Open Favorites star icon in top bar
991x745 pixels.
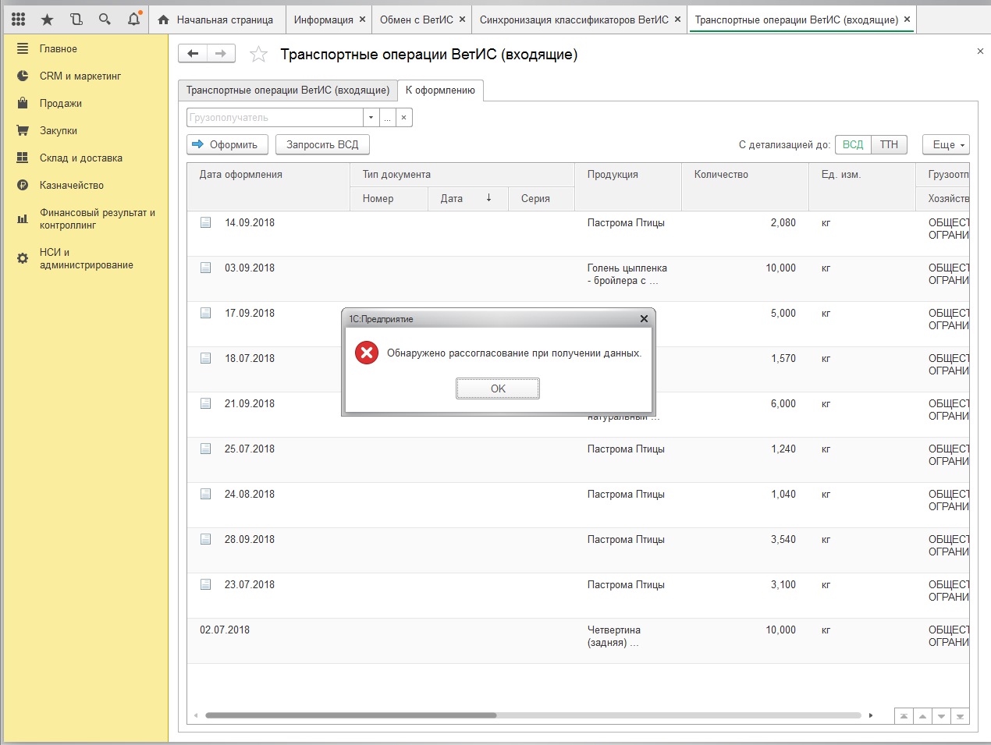48,20
